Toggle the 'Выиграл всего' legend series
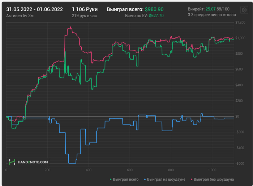 click(x=124, y=179)
